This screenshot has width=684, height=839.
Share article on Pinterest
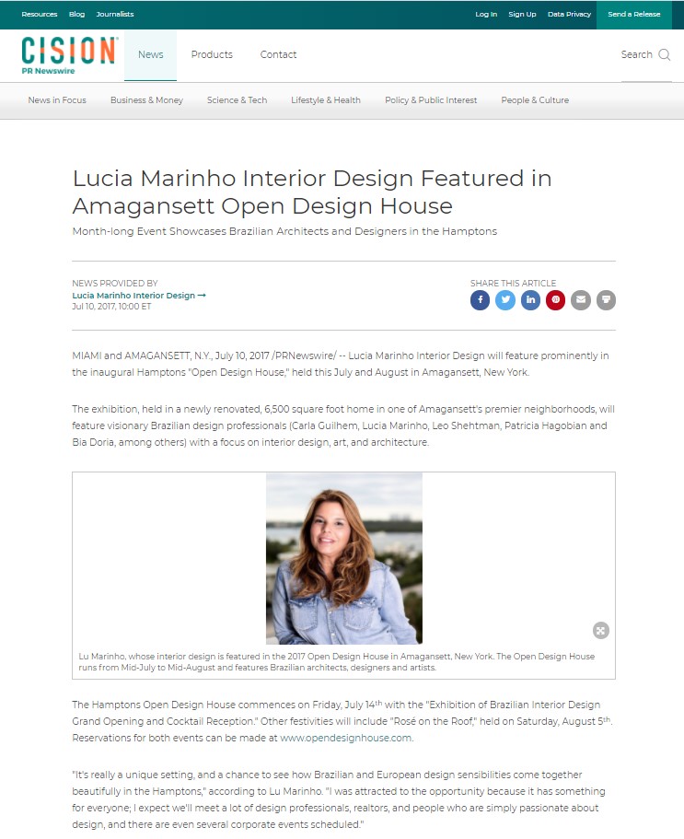(x=555, y=300)
